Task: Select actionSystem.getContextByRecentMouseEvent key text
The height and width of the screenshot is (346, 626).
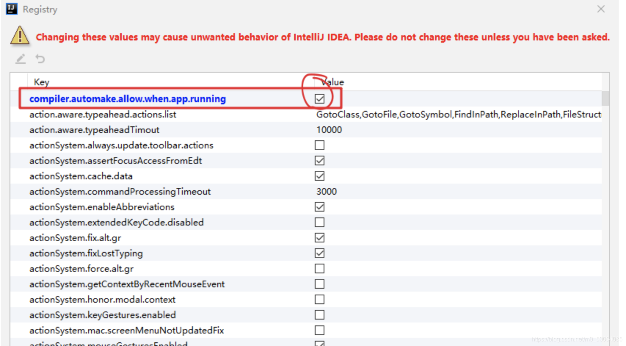Action: point(127,284)
